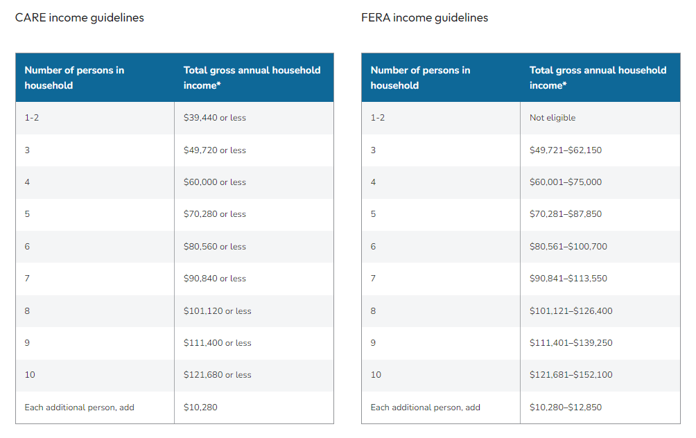Select the $90,841–$113,550 FERA range
The width and height of the screenshot is (696, 438).
[x=568, y=279]
